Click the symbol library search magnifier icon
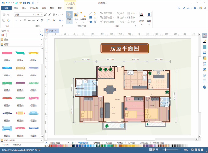The width and height of the screenshot is (208, 153). (41, 35)
